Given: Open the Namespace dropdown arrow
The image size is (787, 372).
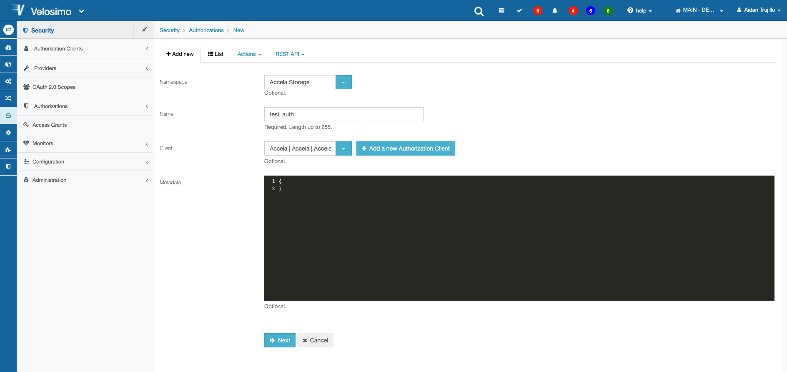Looking at the screenshot, I should point(343,82).
